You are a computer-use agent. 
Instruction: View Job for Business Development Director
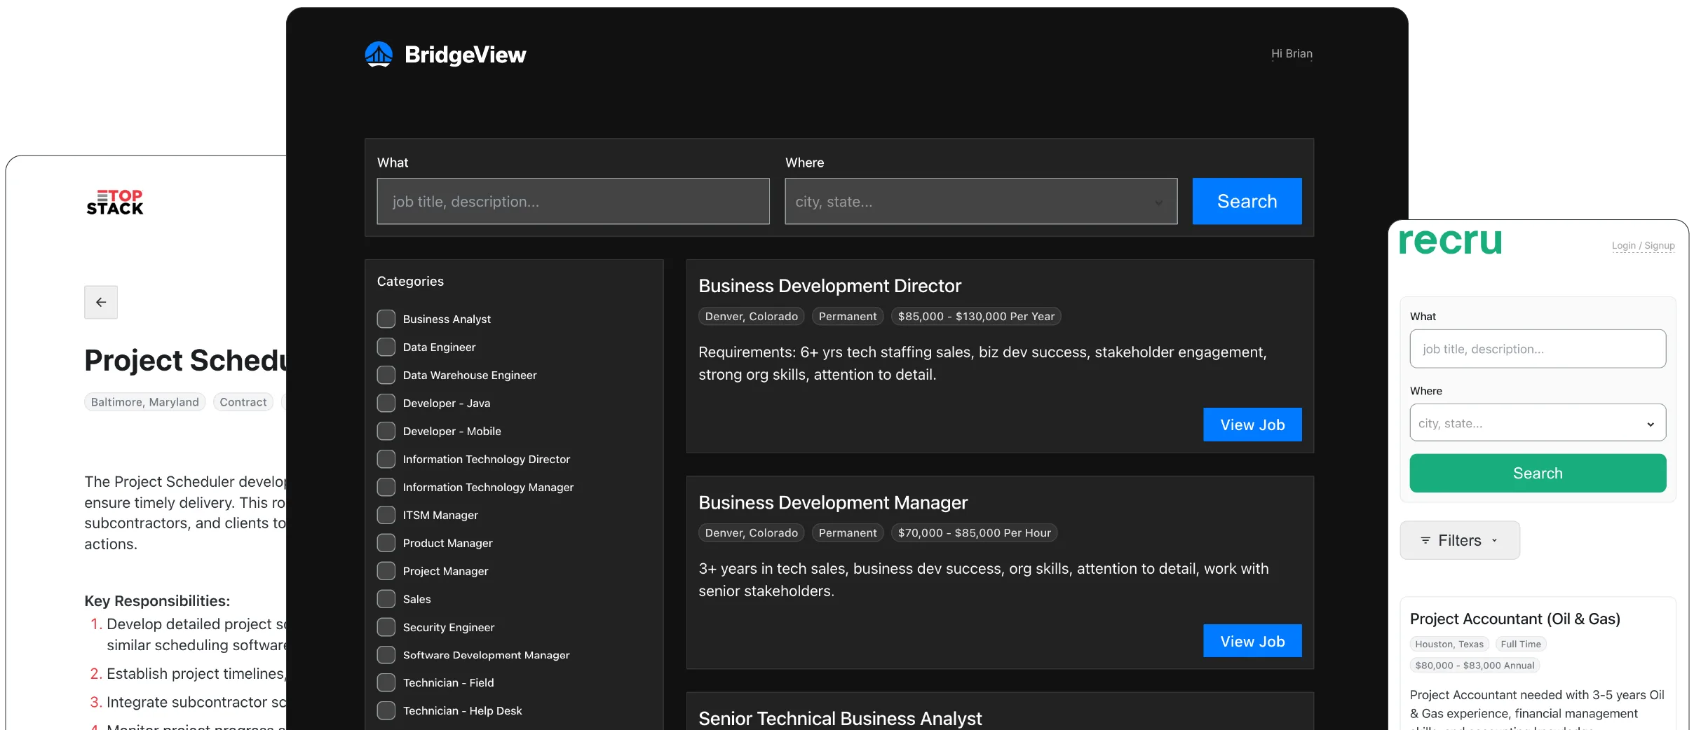[x=1252, y=425]
